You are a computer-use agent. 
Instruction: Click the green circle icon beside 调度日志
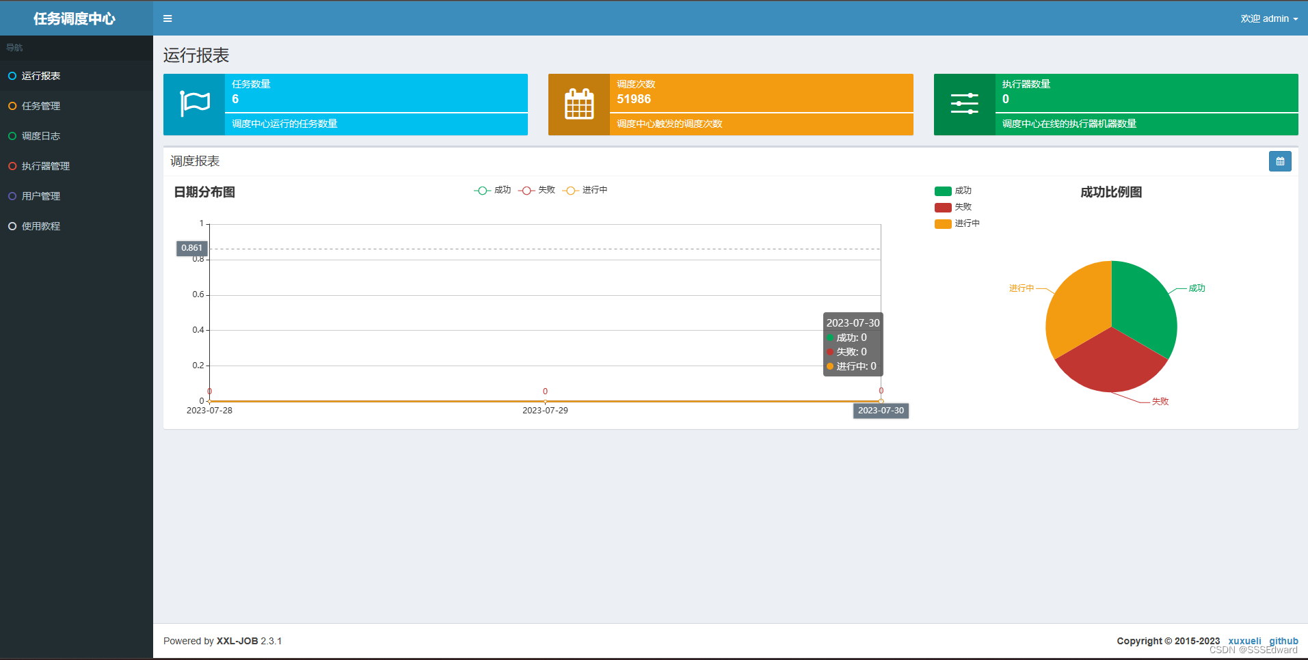click(12, 136)
